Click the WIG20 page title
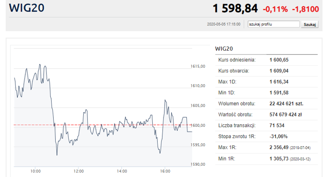Viewport: 327px width, 177px height. 27,8
